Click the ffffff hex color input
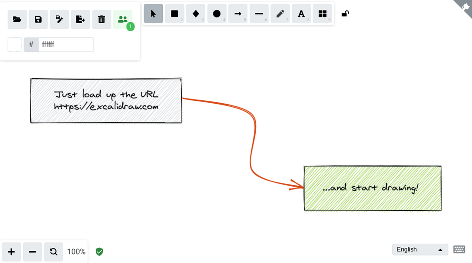Screen dimensions: 472x263 [x=66, y=45]
